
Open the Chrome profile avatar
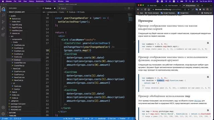pos(207,10)
